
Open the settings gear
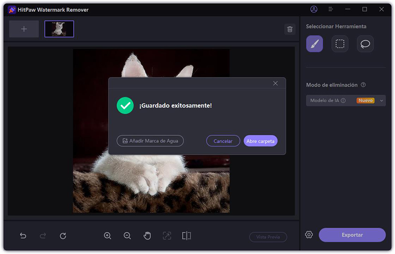309,235
